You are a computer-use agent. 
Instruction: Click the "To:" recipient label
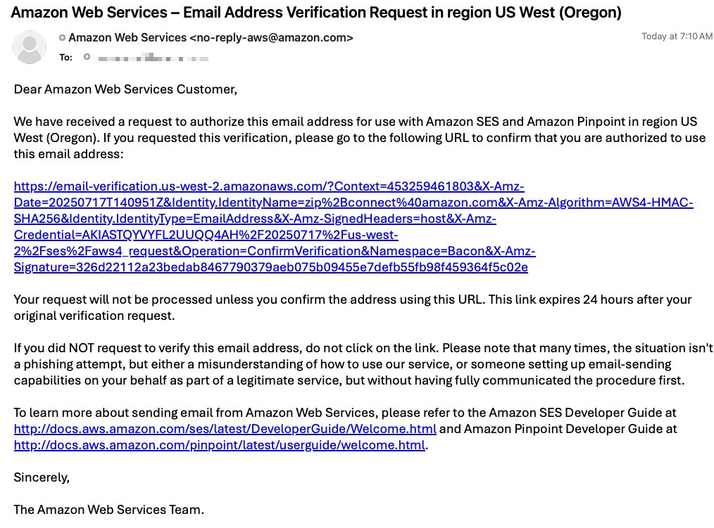coord(65,57)
